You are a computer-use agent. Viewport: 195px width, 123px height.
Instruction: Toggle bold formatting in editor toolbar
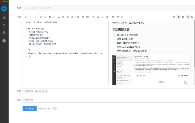tap(26, 17)
